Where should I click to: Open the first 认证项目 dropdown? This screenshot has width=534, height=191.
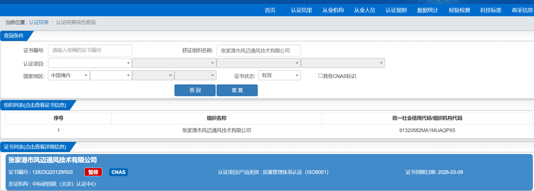tap(90, 63)
